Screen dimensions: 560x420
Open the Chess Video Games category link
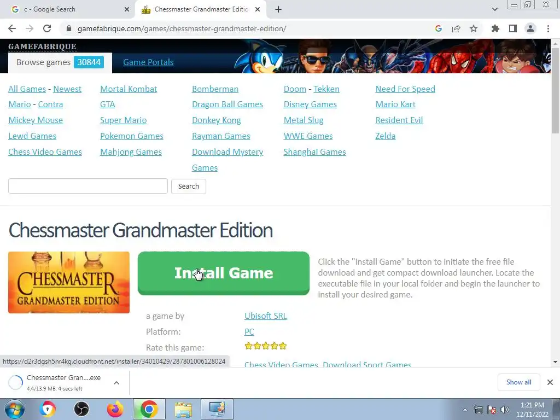click(45, 152)
